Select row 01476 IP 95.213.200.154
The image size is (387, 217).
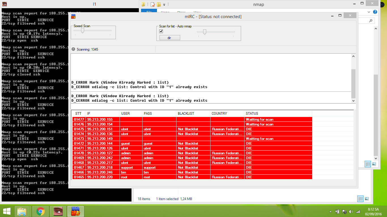pyautogui.click(x=192, y=124)
